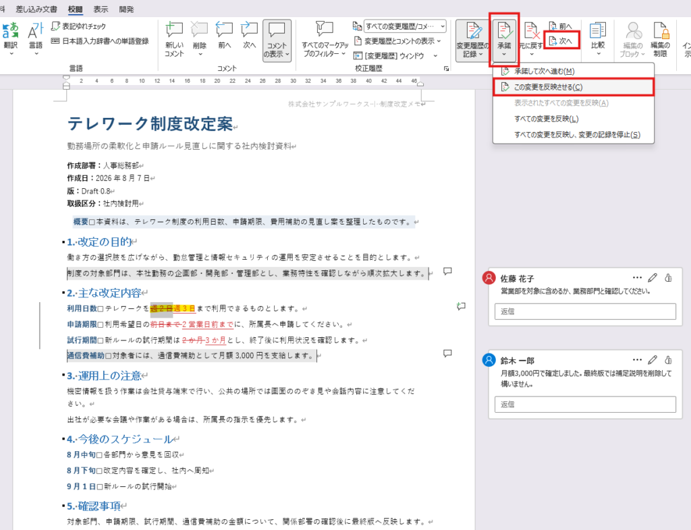Image resolution: width=691 pixels, height=530 pixels.
Task: Click the 翻訳 (Translate) icon
Action: point(10,31)
